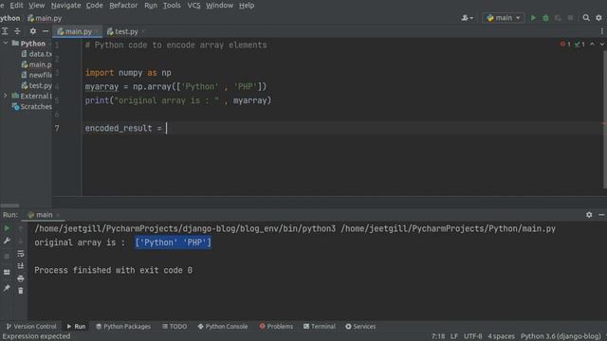This screenshot has width=607, height=341.
Task: Open Python Console tool window
Action: [x=223, y=327]
